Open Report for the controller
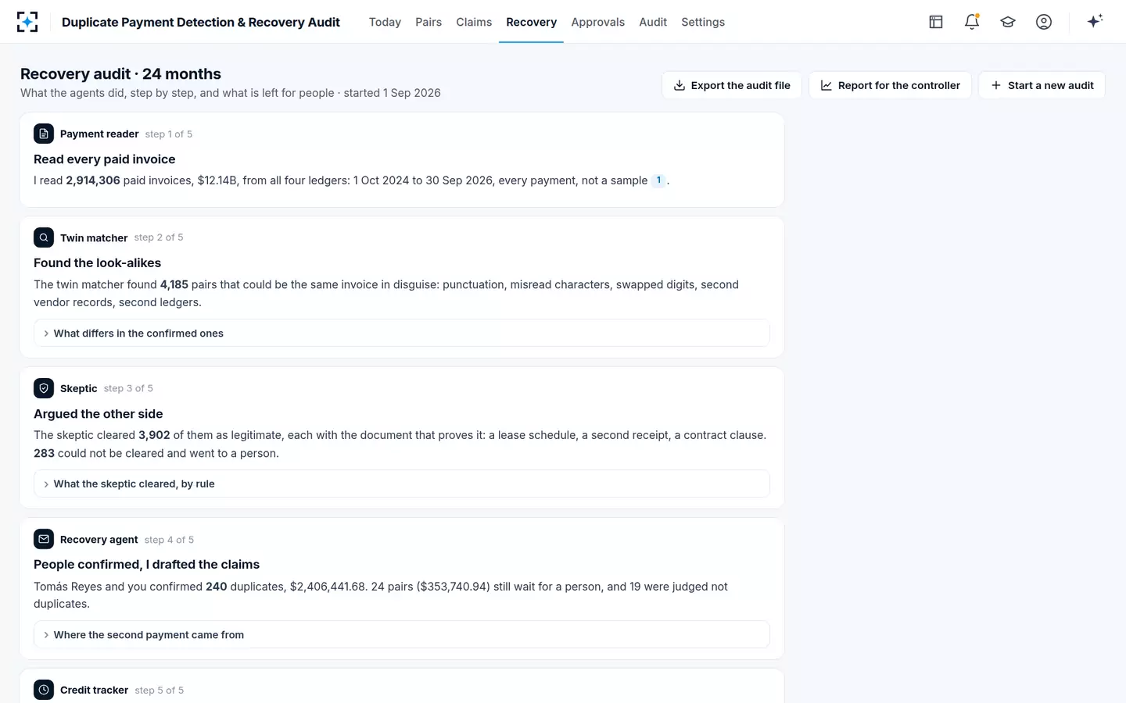Viewport: 1126px width, 703px height. tap(891, 85)
